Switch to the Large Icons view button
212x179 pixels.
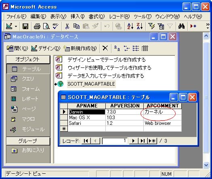point(117,48)
